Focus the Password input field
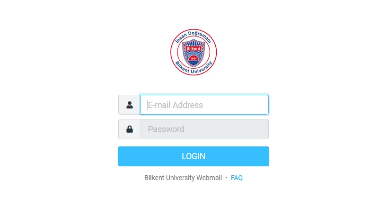 (x=204, y=129)
